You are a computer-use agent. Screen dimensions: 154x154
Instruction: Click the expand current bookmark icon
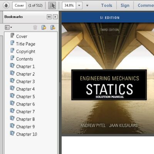click(53, 27)
